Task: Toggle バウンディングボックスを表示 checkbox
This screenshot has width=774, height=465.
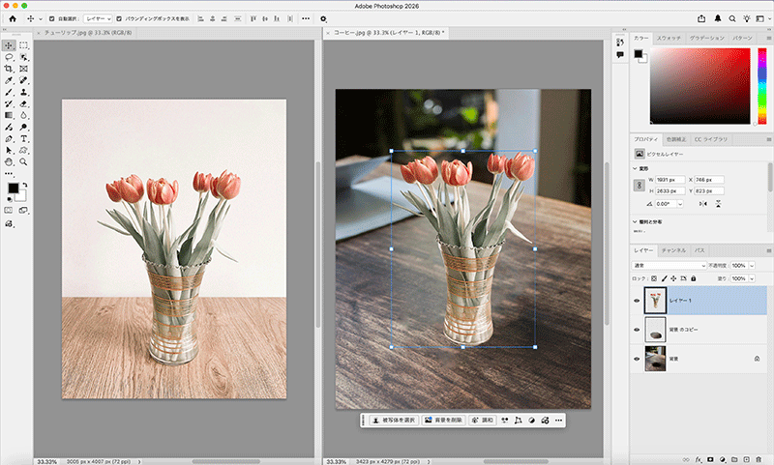Action: pos(119,18)
